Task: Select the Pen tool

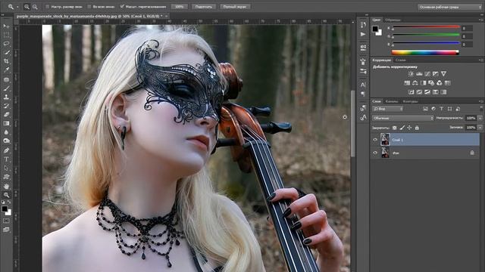Action: click(6, 150)
